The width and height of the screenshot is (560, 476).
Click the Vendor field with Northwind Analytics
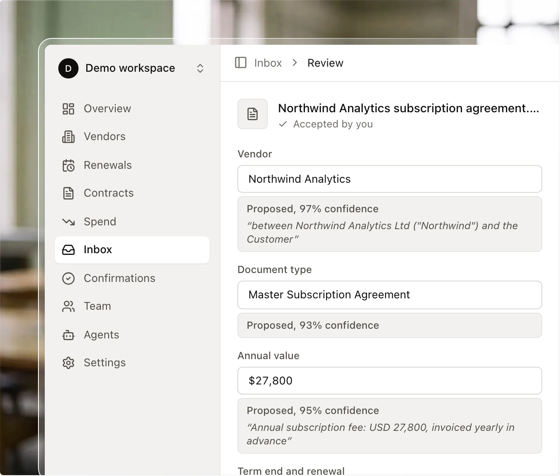pos(390,179)
